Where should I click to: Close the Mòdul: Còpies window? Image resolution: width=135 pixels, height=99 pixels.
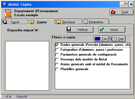(131, 4)
